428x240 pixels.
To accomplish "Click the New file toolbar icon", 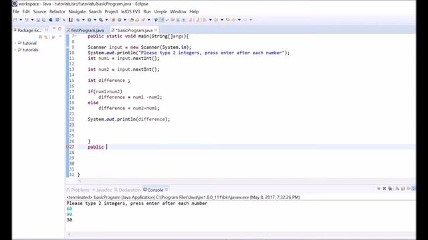I will click(x=15, y=19).
